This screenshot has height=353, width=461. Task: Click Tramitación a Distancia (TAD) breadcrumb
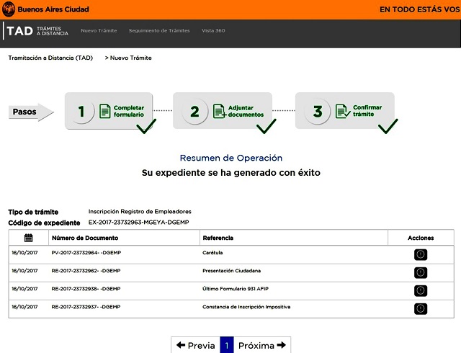[x=50, y=58]
